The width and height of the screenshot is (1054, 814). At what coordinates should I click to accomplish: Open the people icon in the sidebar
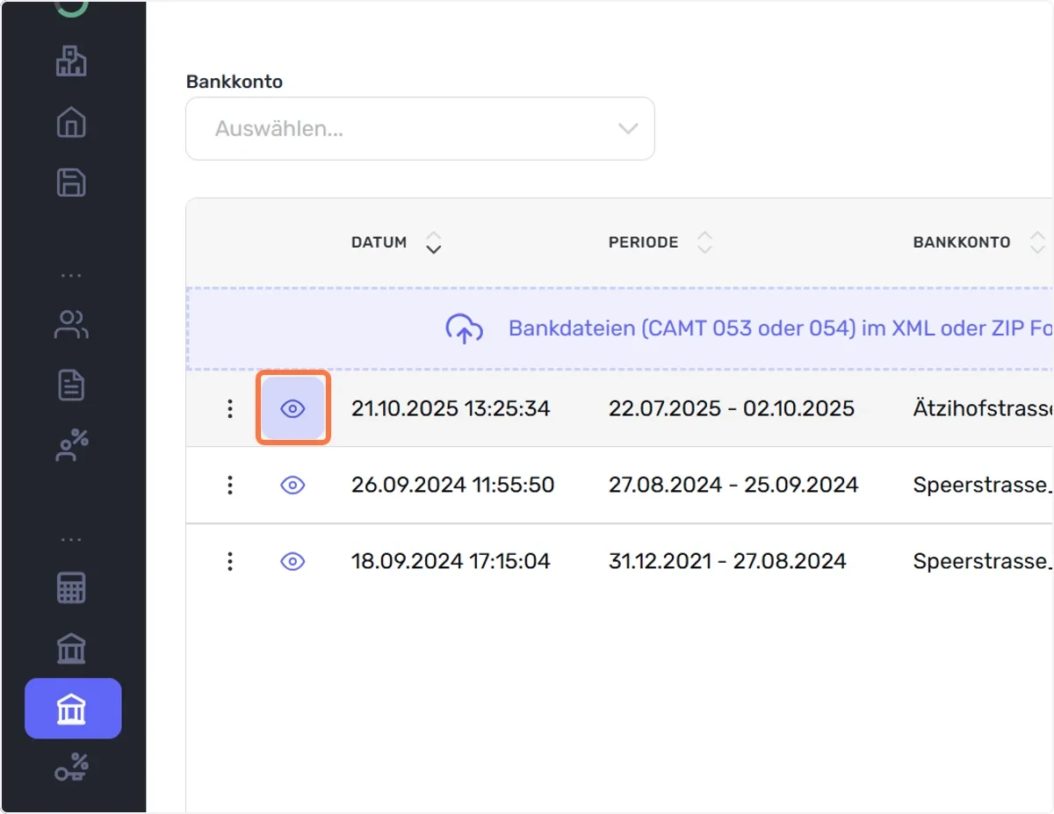coord(71,325)
